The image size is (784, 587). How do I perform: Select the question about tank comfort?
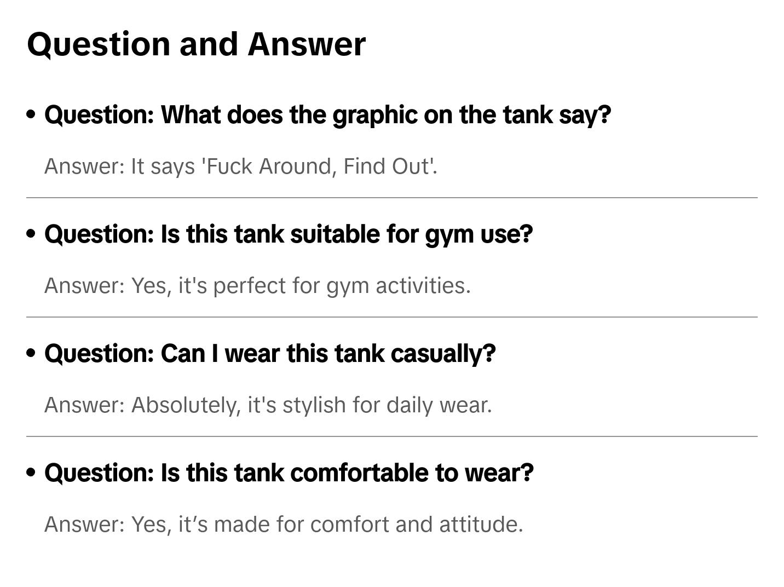(x=289, y=473)
